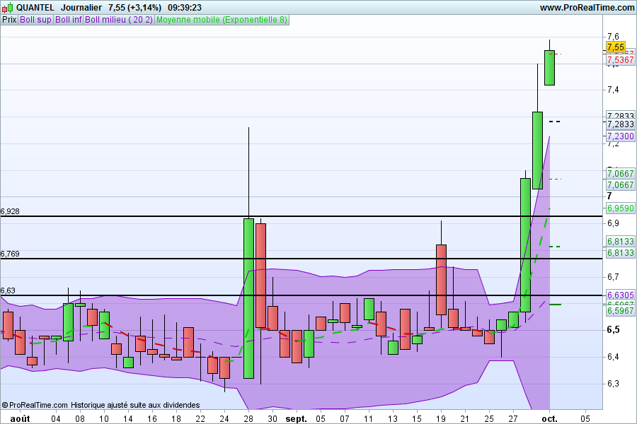The image size is (637, 424).
Task: Click the 6,9 price axis tick
Action: click(613, 223)
